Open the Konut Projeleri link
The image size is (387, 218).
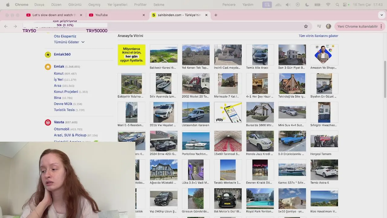66,92
